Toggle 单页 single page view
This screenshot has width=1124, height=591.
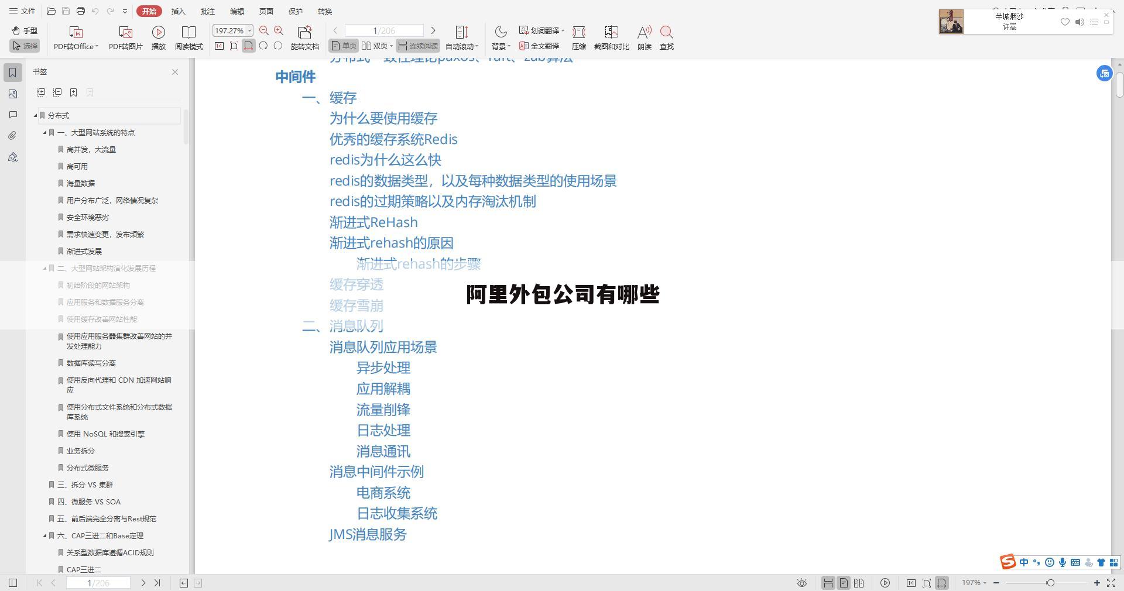tap(344, 46)
